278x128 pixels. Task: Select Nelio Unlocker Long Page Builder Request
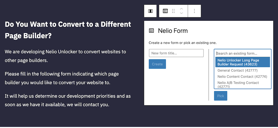click(x=242, y=62)
